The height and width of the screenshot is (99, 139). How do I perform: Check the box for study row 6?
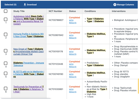point(6,88)
